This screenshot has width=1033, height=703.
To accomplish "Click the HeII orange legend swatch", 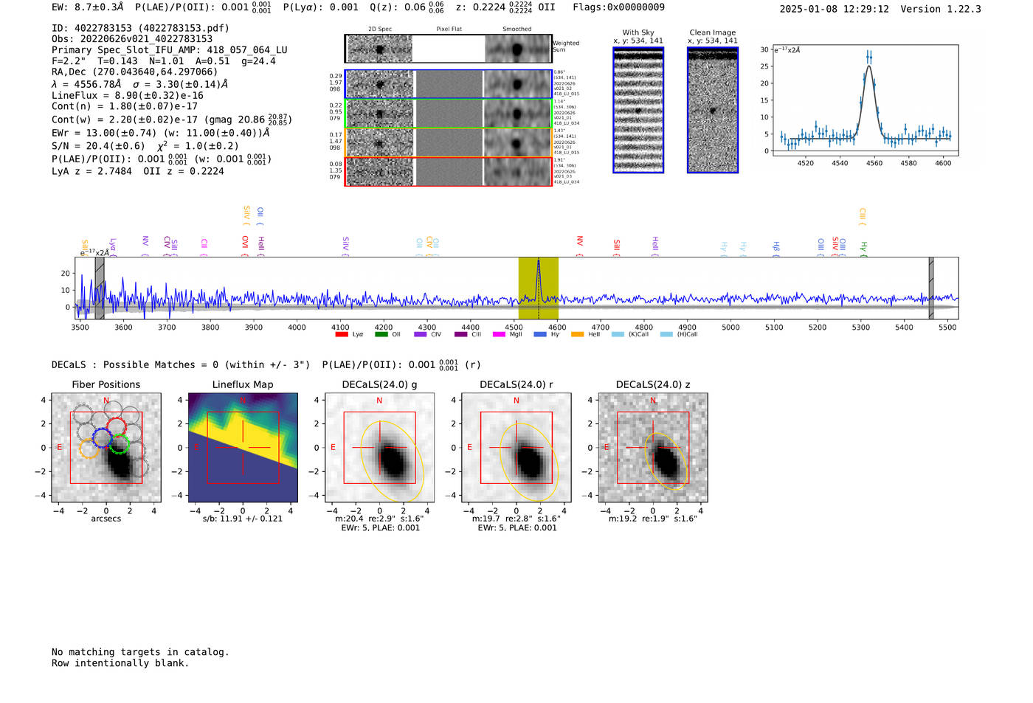I will 578,334.
